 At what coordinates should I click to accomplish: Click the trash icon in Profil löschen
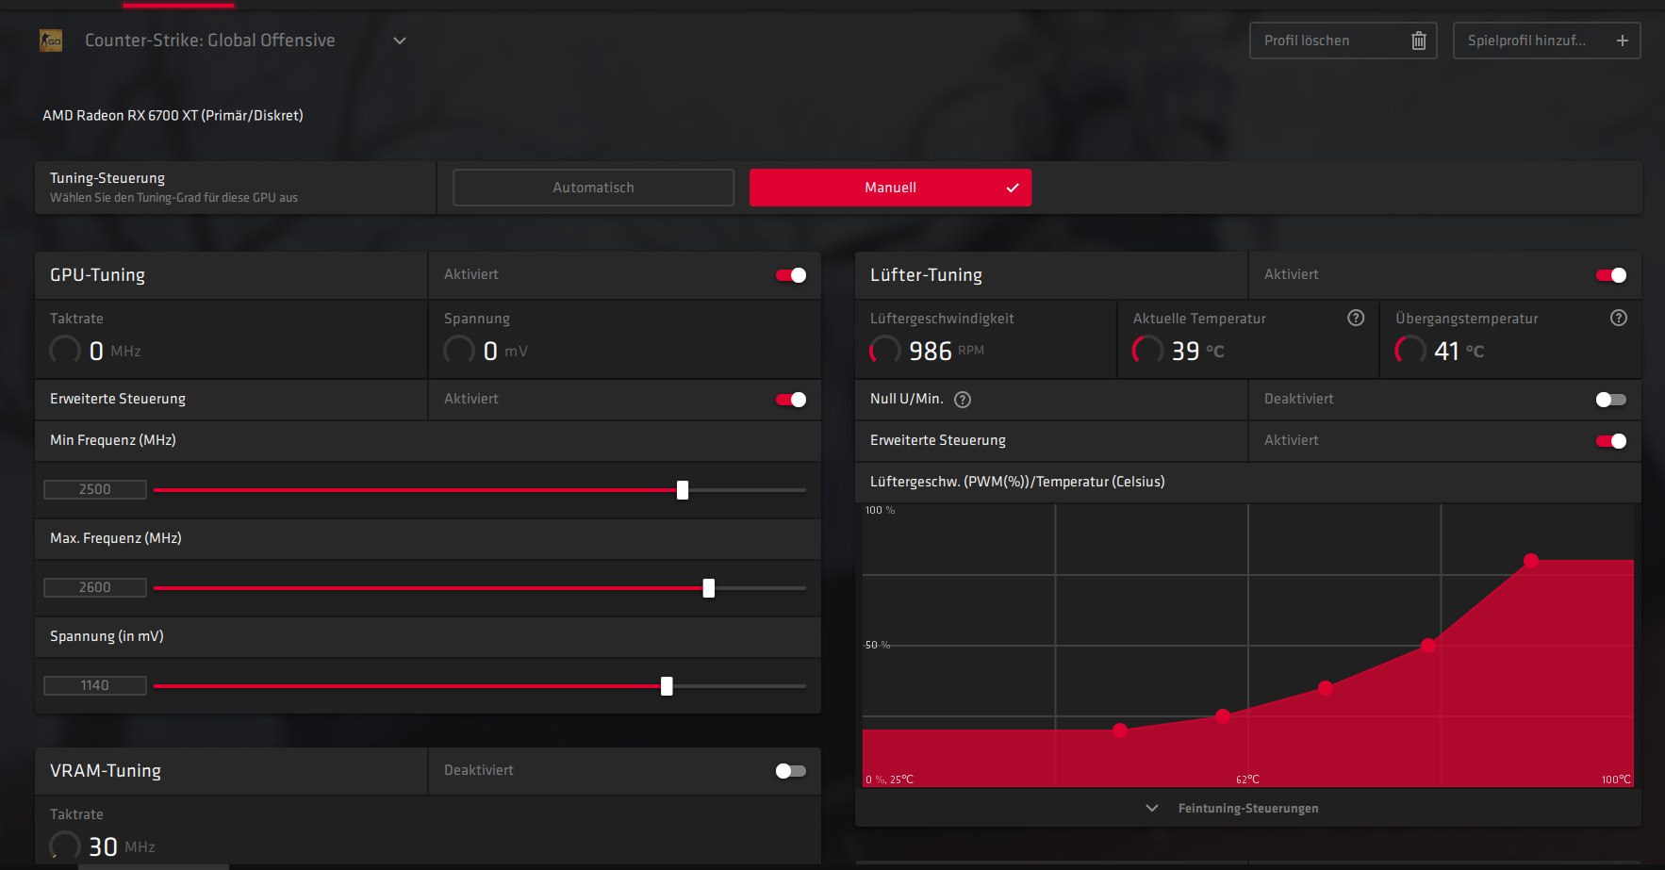click(1418, 41)
